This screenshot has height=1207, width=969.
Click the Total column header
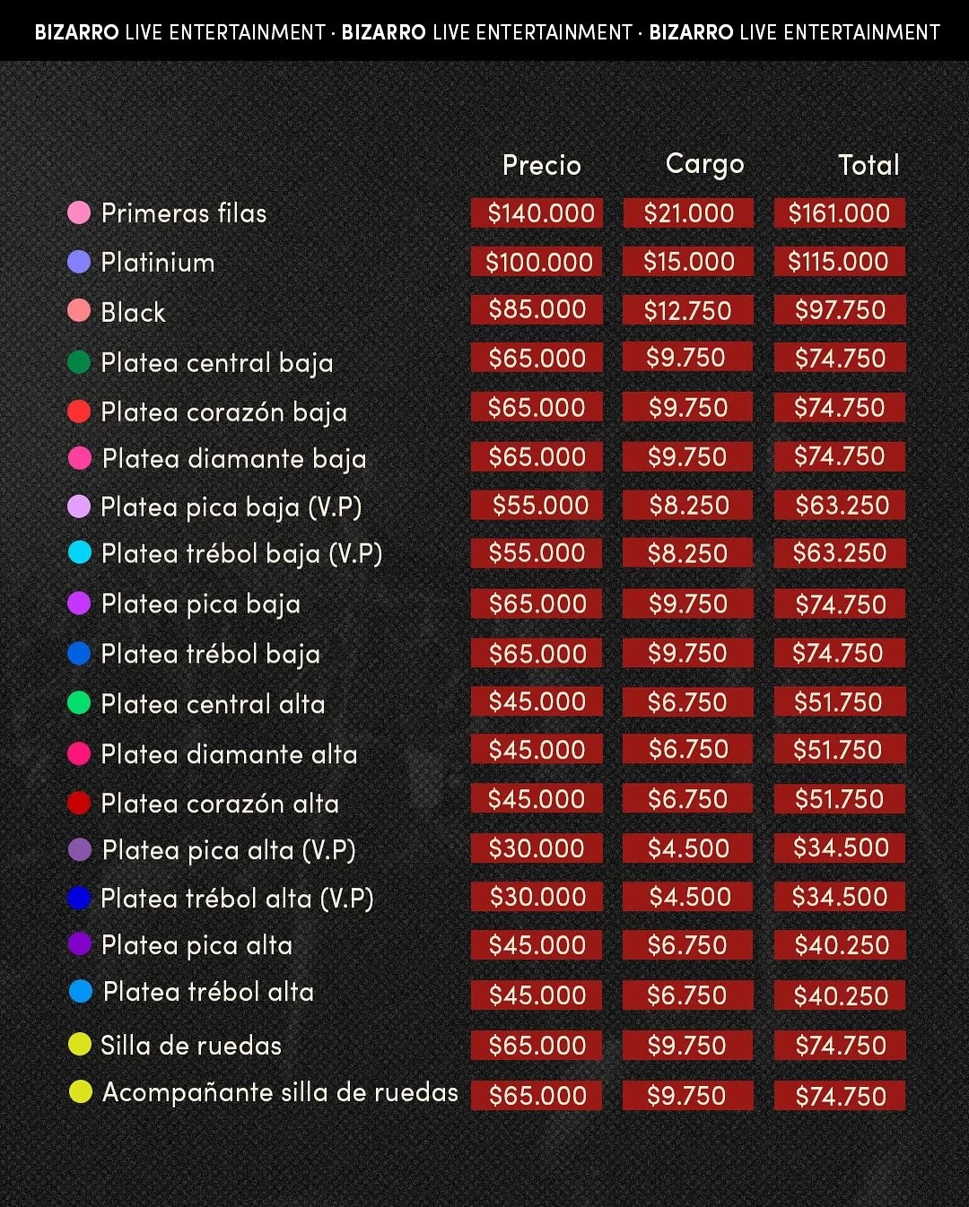868,165
